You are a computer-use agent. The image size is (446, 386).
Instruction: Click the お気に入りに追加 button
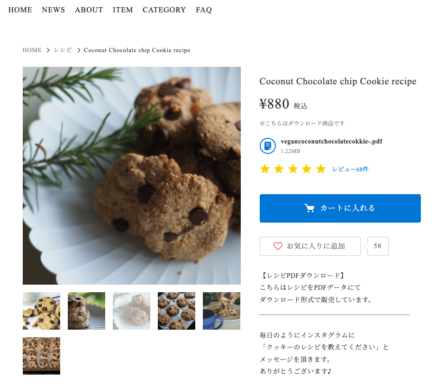[310, 246]
